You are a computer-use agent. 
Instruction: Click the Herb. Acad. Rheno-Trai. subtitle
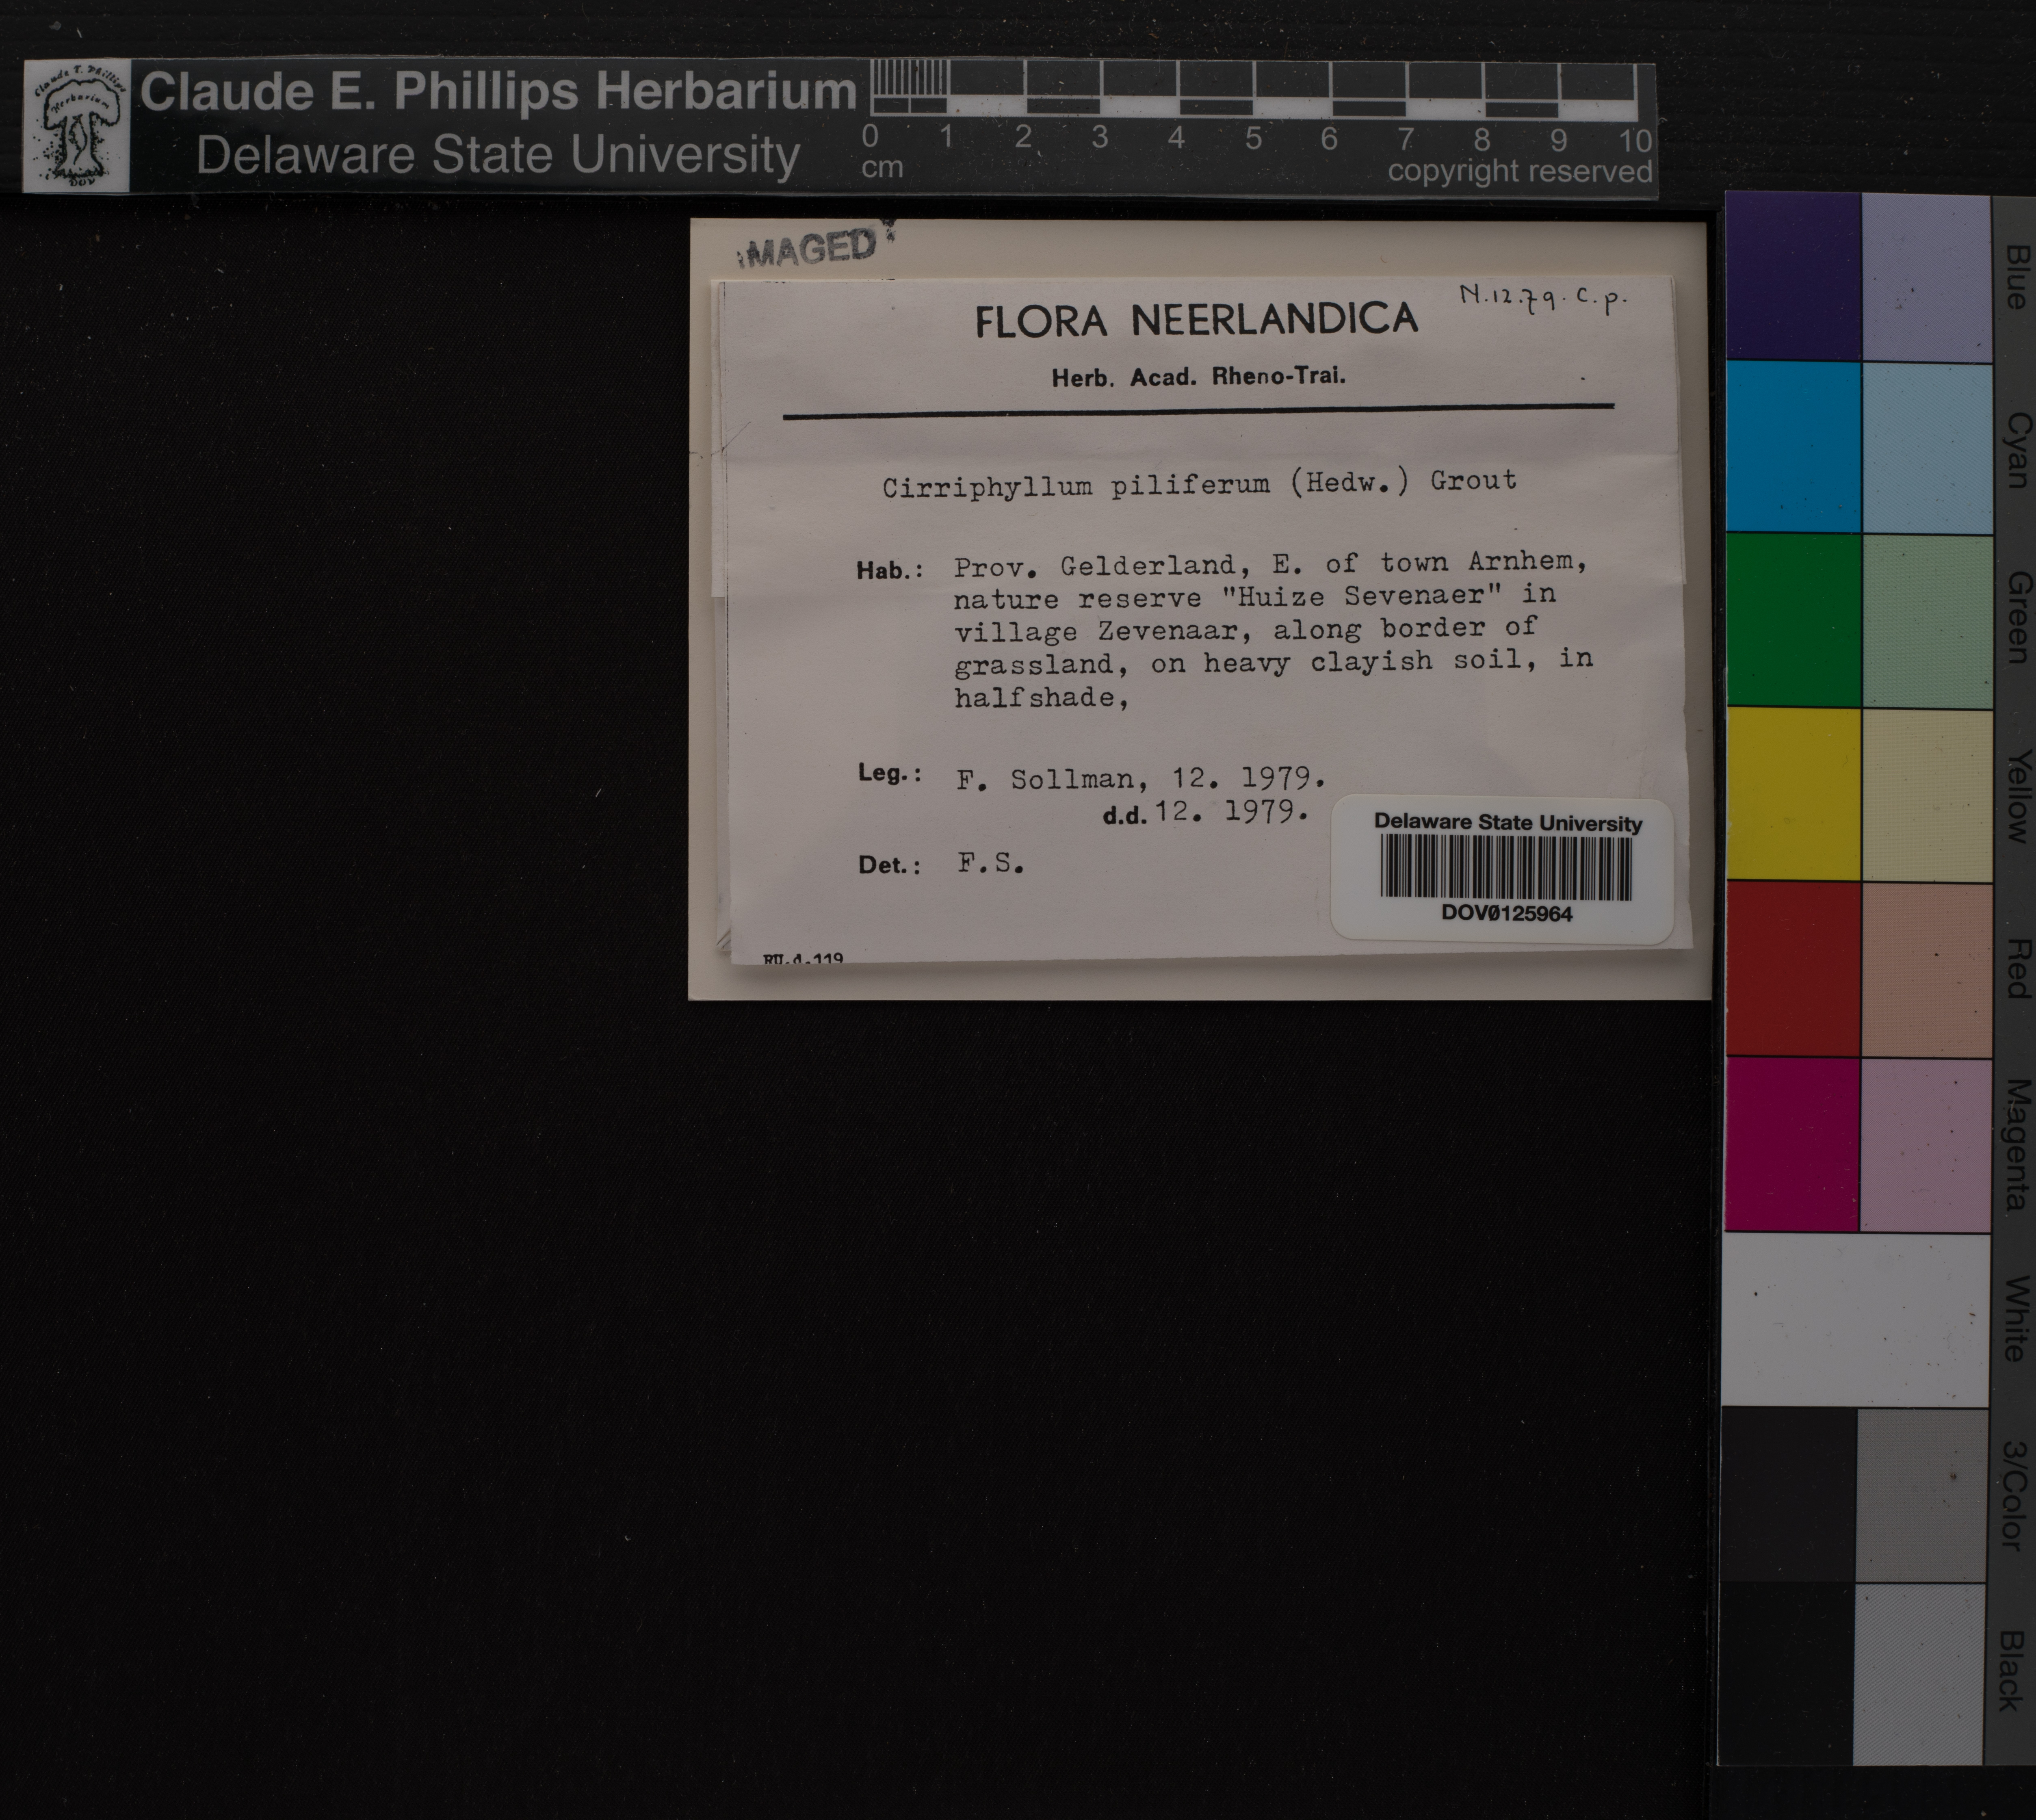point(1198,377)
